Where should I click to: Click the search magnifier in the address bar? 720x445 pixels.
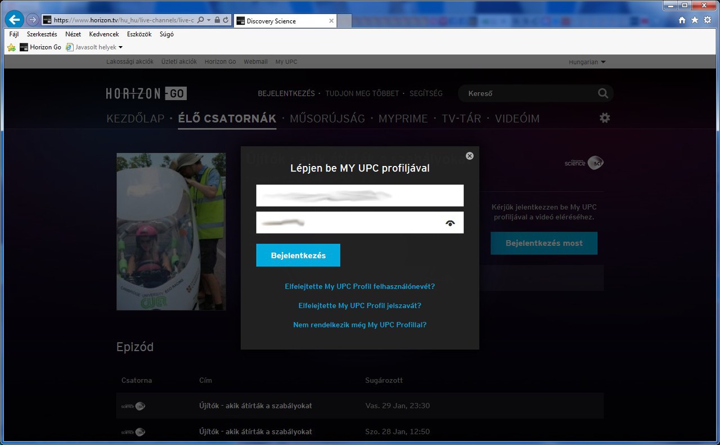(201, 20)
